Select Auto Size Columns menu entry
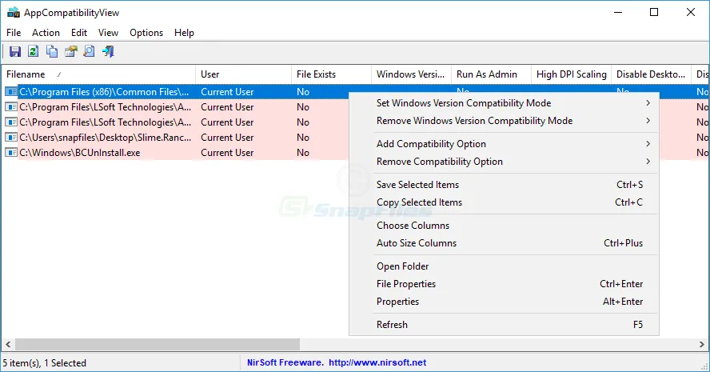 coord(504,243)
